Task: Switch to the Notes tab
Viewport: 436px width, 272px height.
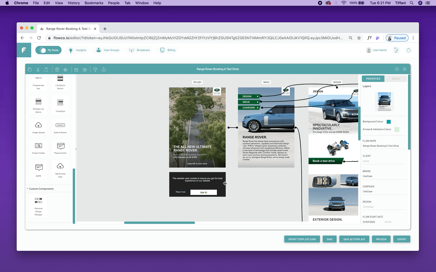Action: (x=396, y=79)
